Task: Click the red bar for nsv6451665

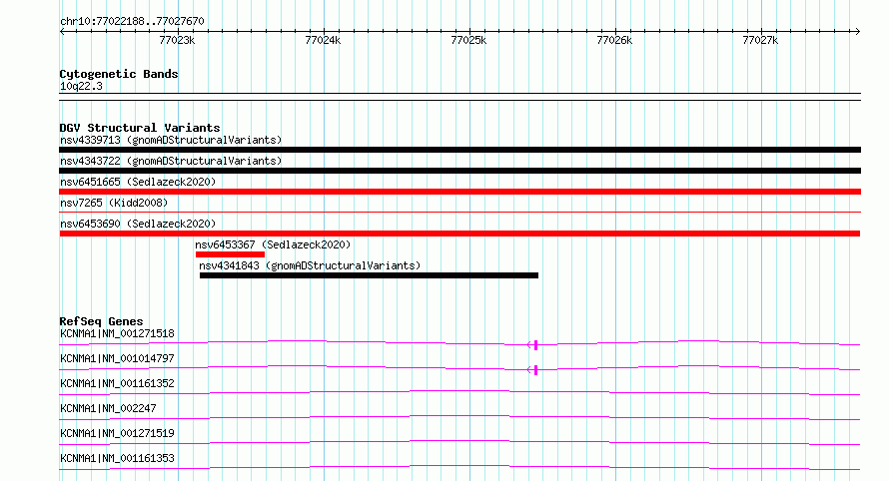Action: click(x=459, y=192)
